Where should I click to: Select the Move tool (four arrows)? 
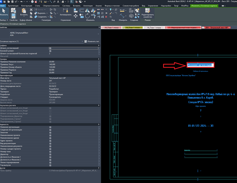click(76, 16)
